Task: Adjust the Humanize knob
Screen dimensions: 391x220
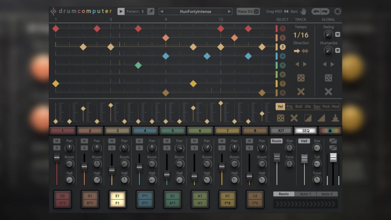Action: (328, 51)
